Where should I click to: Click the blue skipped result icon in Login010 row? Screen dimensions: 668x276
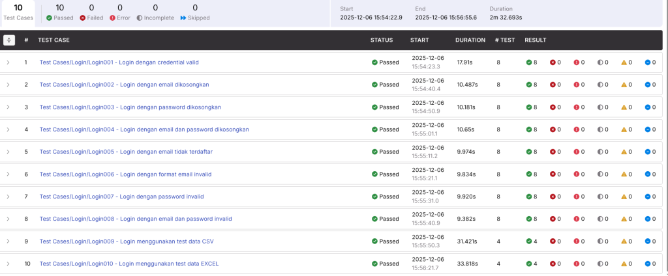(648, 264)
